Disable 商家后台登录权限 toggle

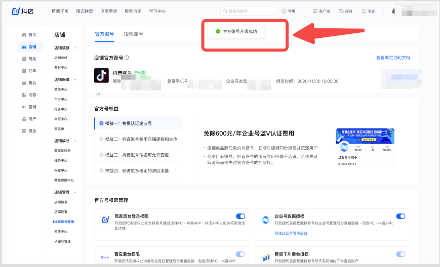coord(240,216)
